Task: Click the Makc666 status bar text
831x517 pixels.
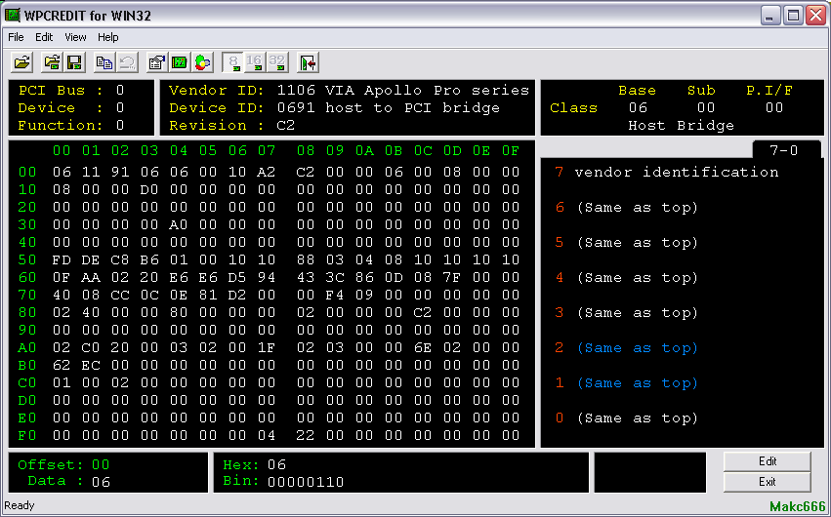Action: [798, 506]
